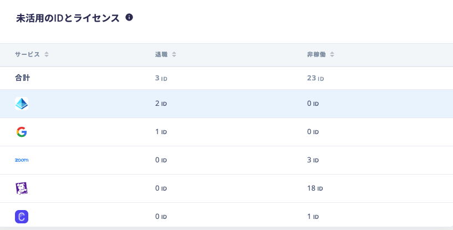Click the 非稼働 column header text
The width and height of the screenshot is (453, 230).
pyautogui.click(x=317, y=54)
